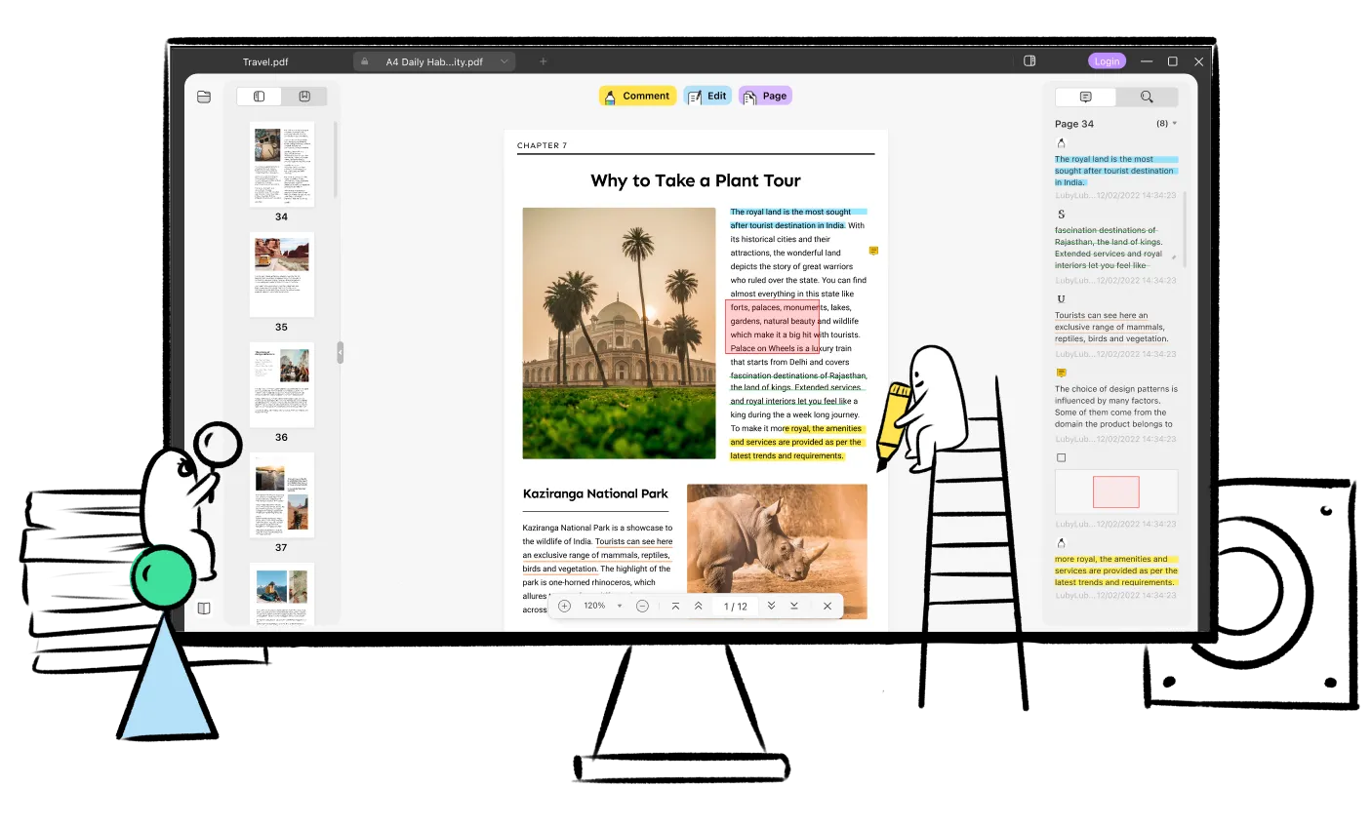
Task: Jump to the last page
Action: click(x=794, y=606)
